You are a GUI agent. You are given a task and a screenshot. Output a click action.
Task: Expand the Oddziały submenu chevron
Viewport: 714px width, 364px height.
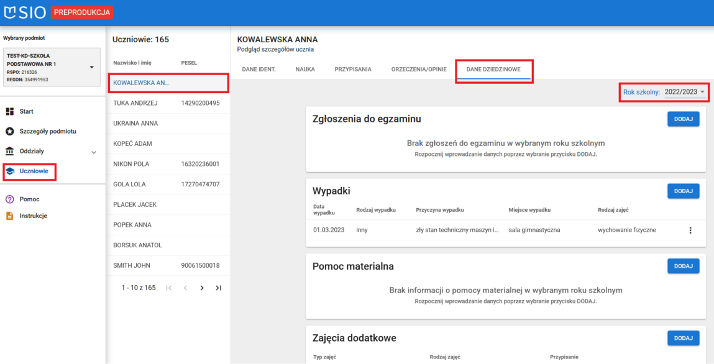click(x=94, y=152)
